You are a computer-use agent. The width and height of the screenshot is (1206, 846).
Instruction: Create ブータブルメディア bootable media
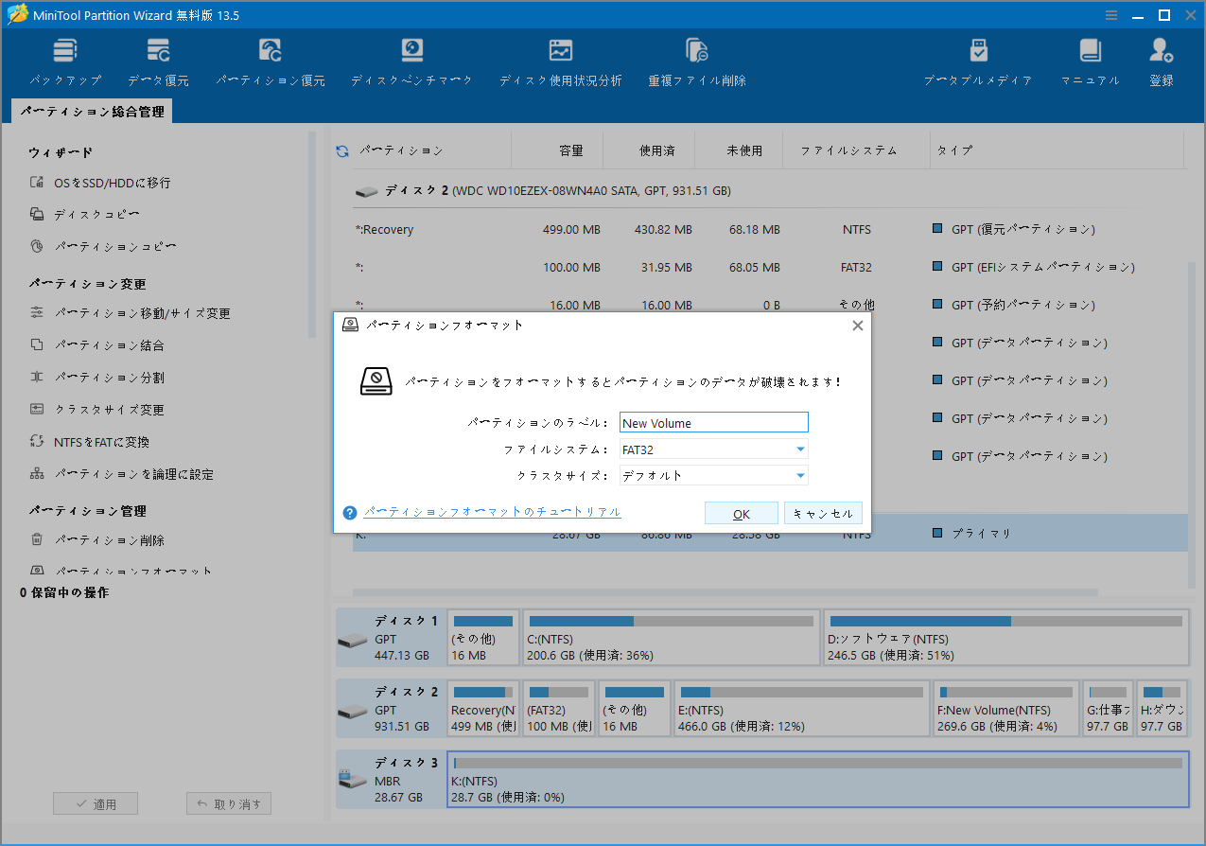click(978, 60)
